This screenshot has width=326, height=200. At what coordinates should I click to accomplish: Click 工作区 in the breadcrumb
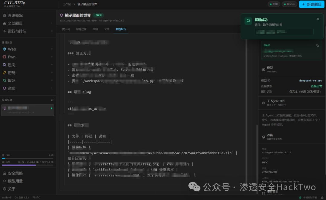(67, 4)
